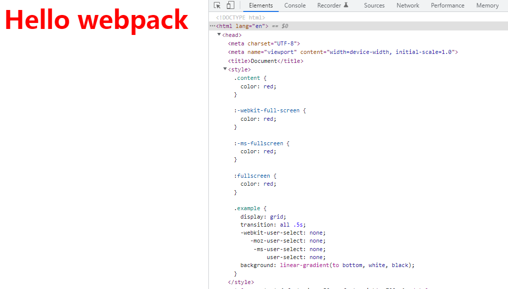Click color: red under :-webkit-full-screen
This screenshot has width=508, height=289.
pyautogui.click(x=258, y=119)
